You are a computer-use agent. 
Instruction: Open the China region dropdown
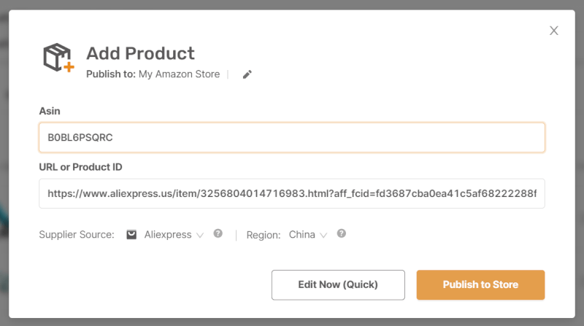click(307, 235)
